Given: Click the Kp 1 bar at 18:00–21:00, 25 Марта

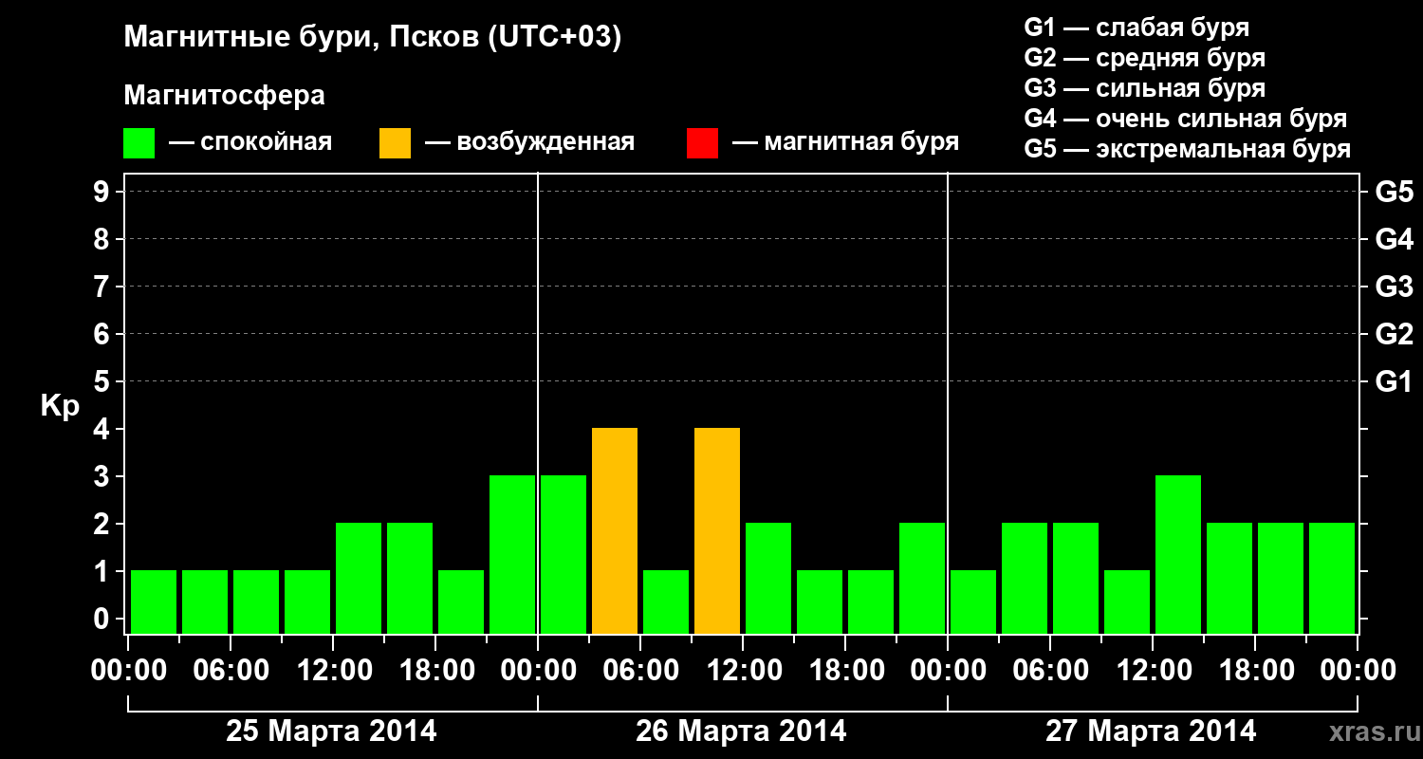Looking at the screenshot, I should [461, 602].
